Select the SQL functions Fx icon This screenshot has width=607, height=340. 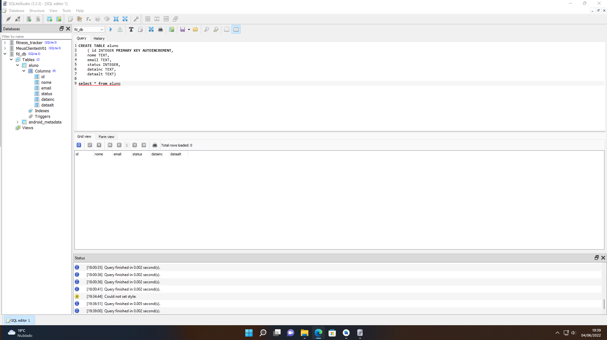(88, 19)
